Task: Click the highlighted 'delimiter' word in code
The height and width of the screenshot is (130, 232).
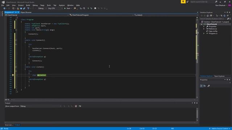Action: point(42,75)
